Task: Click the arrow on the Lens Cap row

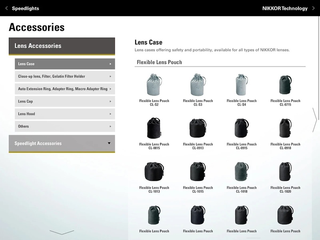Action: tap(110, 102)
